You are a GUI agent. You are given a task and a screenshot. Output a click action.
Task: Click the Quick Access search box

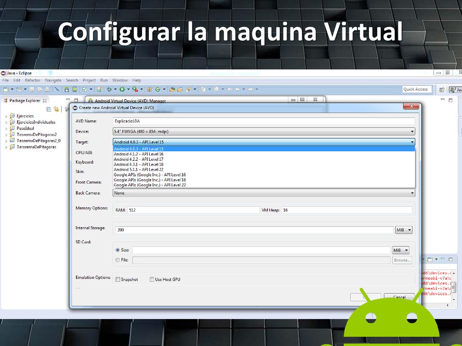pyautogui.click(x=417, y=89)
